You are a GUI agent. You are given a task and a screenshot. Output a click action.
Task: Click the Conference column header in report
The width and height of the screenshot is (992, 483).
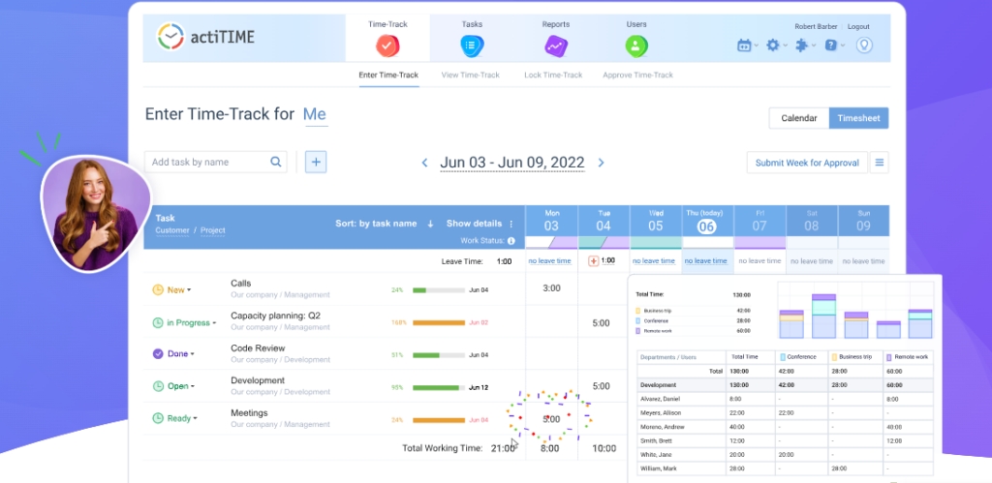pos(803,357)
